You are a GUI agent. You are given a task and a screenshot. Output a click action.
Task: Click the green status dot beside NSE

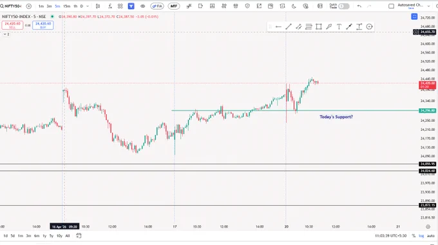[x=52, y=17]
